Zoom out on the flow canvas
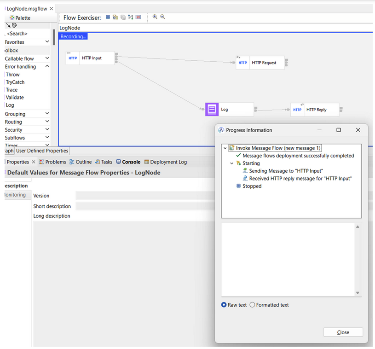The image size is (375, 349). coord(162,17)
